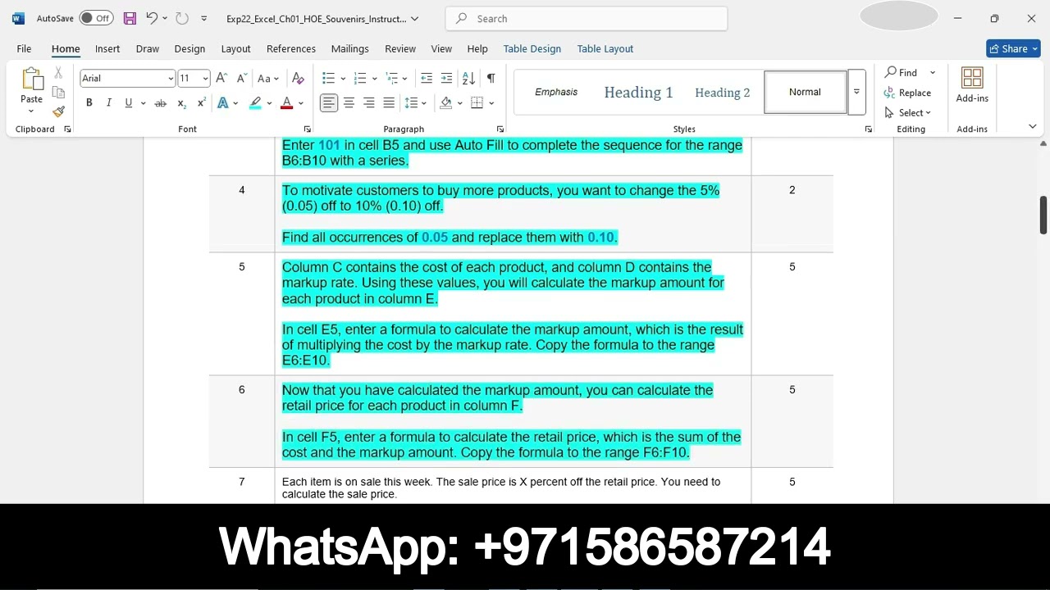
Task: Apply the Heading 1 style
Action: pos(638,92)
